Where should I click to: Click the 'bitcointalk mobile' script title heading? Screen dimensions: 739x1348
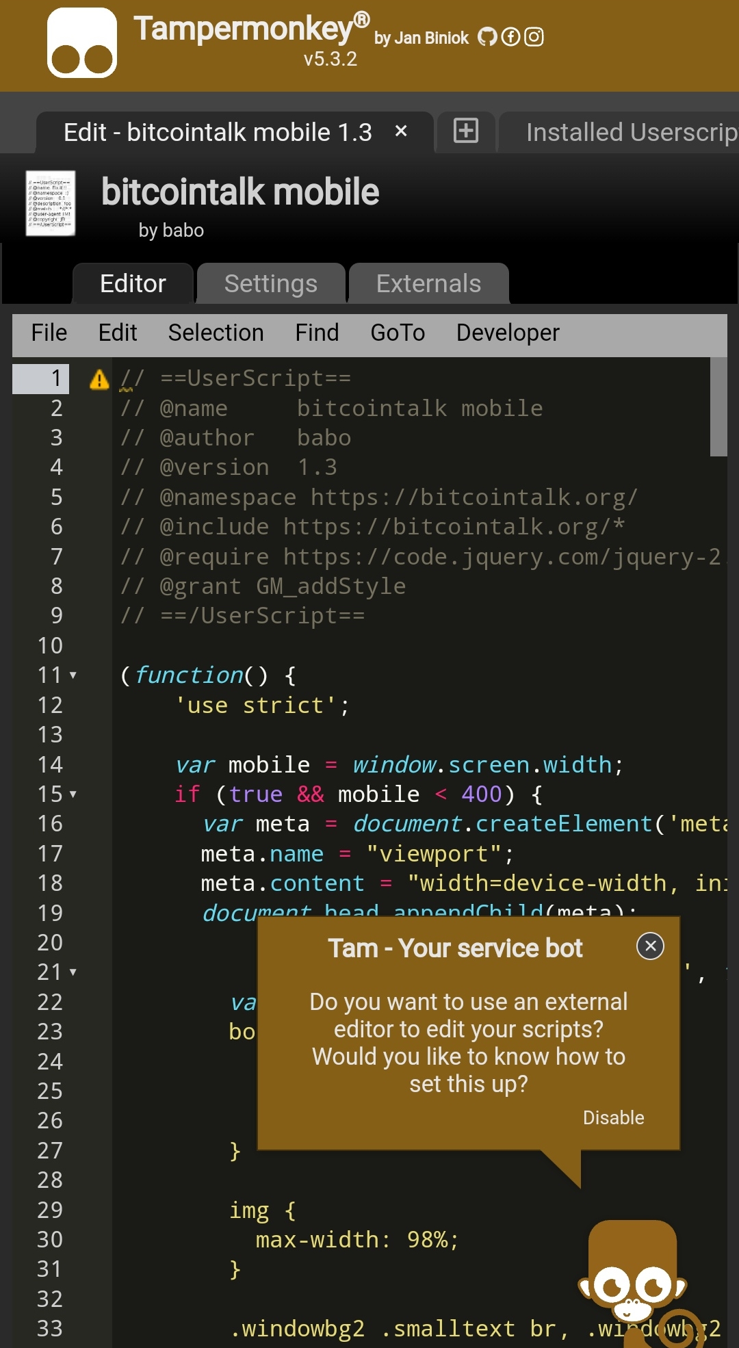(x=239, y=192)
